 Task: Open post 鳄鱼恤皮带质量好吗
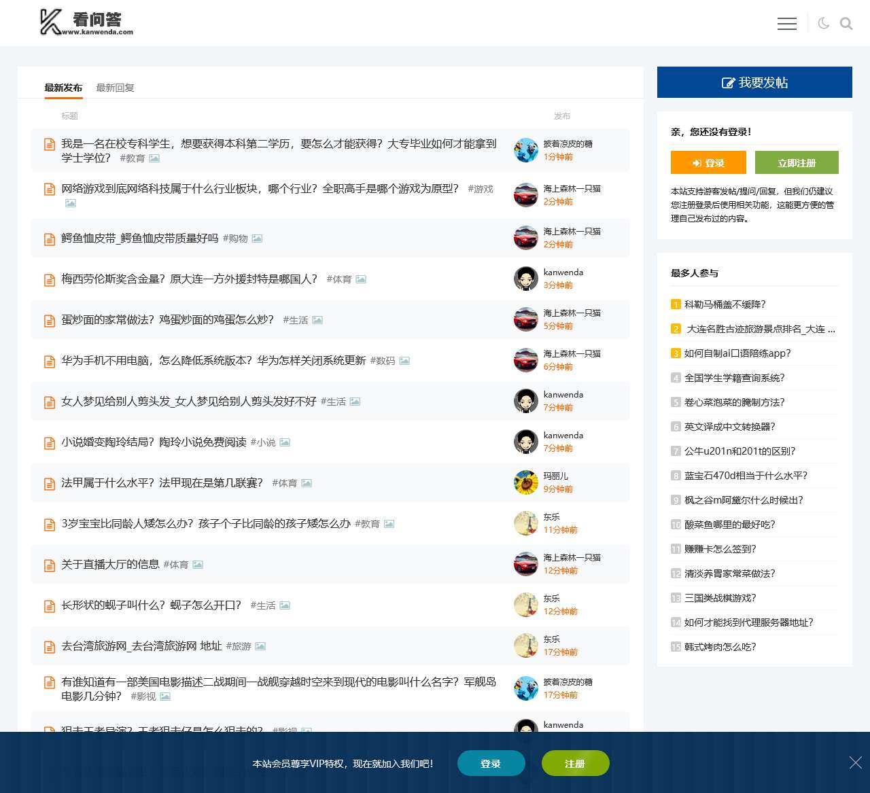click(140, 238)
